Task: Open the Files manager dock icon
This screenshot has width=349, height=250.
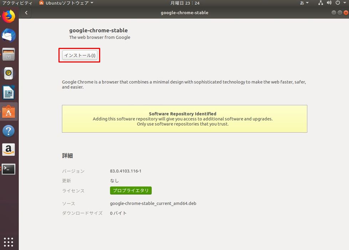Action: pos(9,54)
